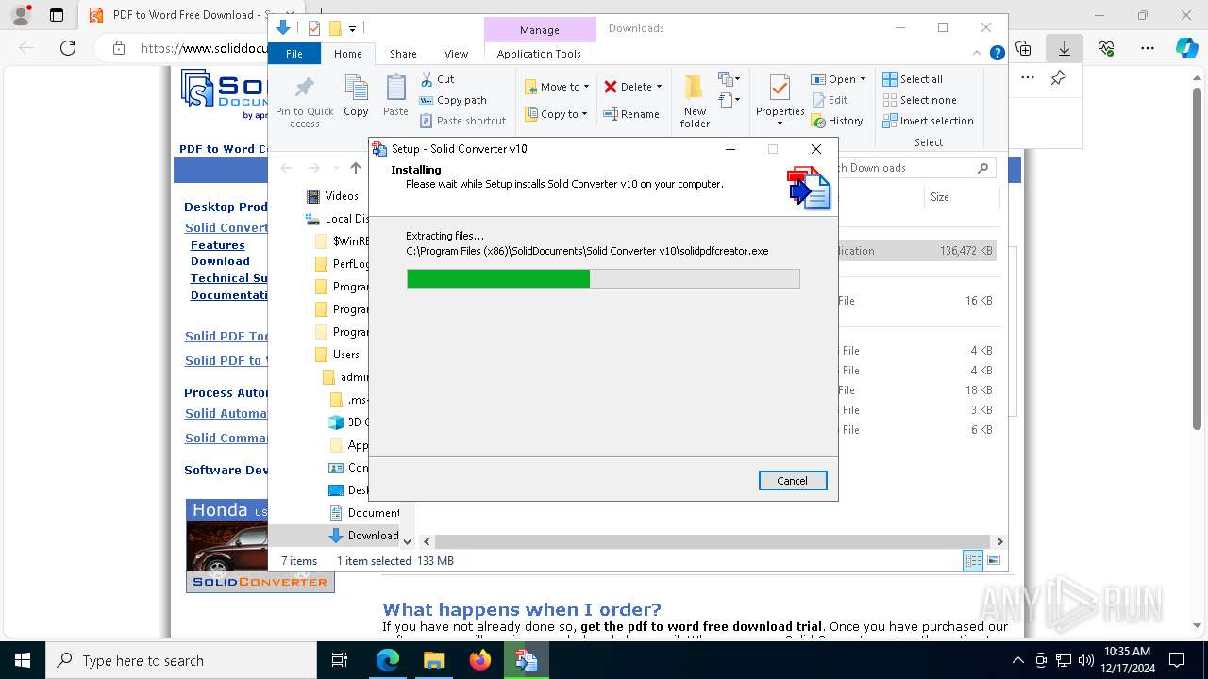Sort by the Size column header
Screen dimensions: 1208x679
pos(961,197)
